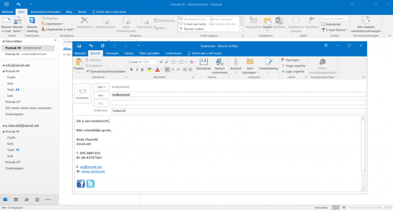Apply red font color
393x210 pixels.
(x=157, y=69)
